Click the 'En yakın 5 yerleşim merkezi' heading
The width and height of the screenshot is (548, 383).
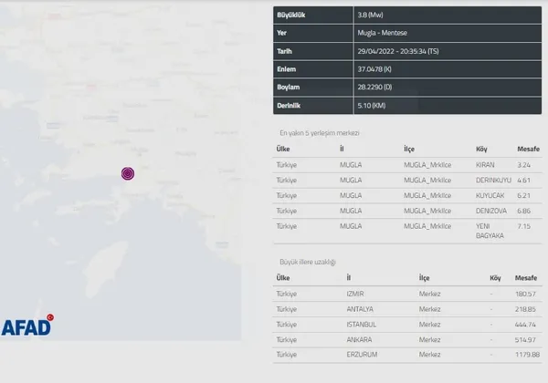click(319, 133)
